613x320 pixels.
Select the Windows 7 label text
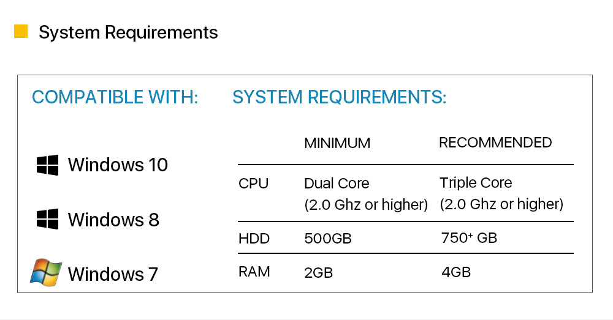click(113, 273)
